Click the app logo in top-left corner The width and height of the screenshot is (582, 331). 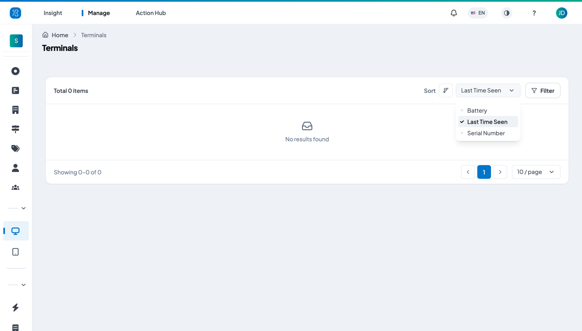(x=15, y=13)
